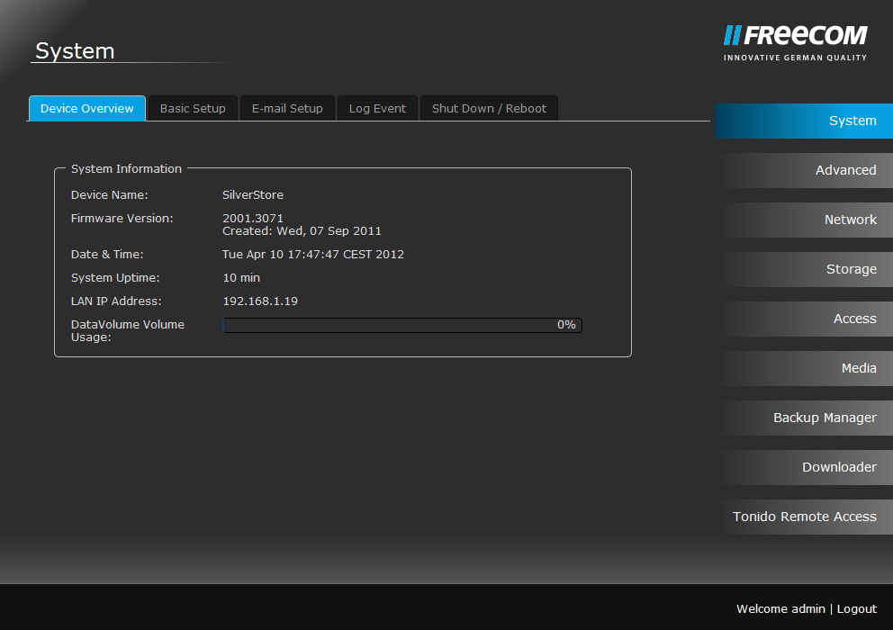
Task: Click the System page heading
Action: [75, 51]
